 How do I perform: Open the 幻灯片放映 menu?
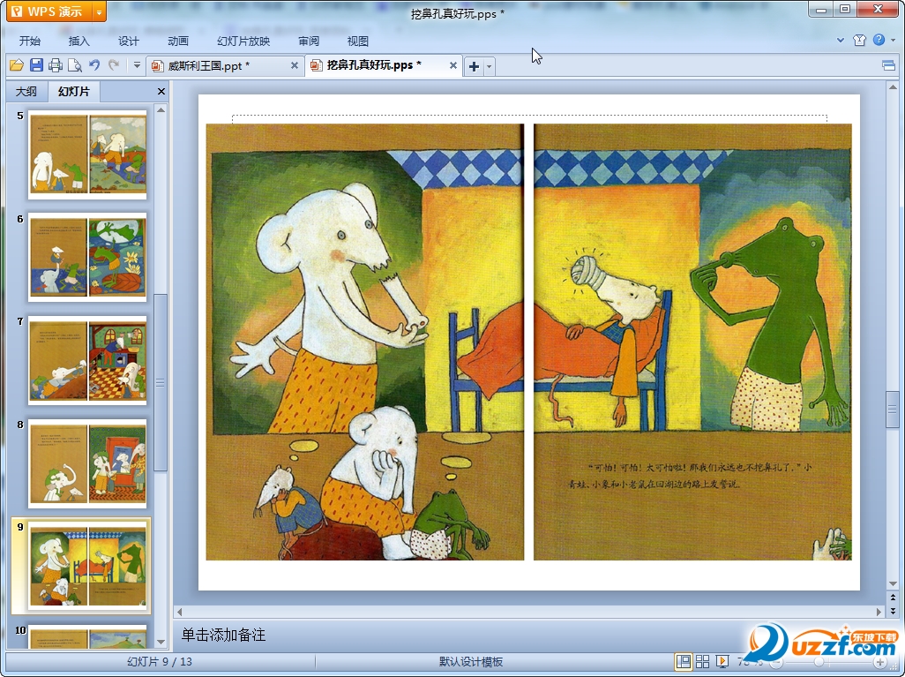coord(243,41)
